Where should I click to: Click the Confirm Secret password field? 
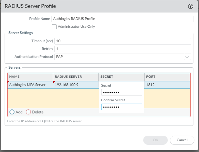tap(122, 107)
